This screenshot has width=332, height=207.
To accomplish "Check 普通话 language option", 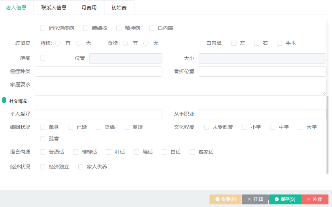I will [42, 152].
